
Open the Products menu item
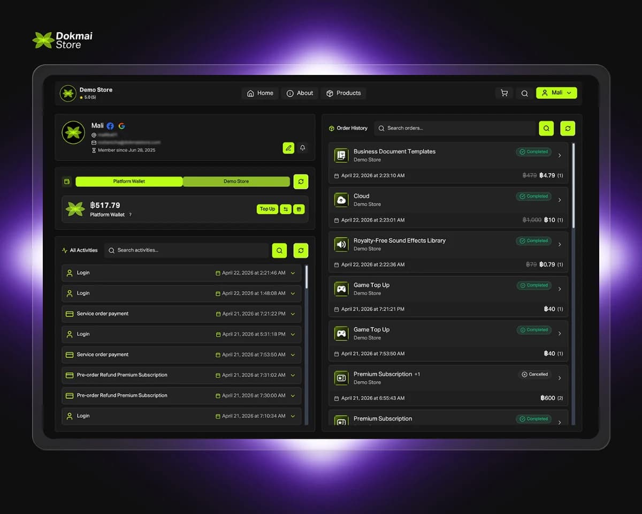343,93
